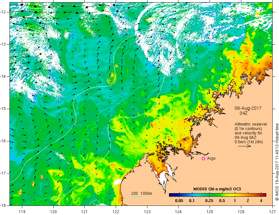Click the '200 1000m' bathymetry legend text
This screenshot has width=279, height=215.
(x=142, y=193)
